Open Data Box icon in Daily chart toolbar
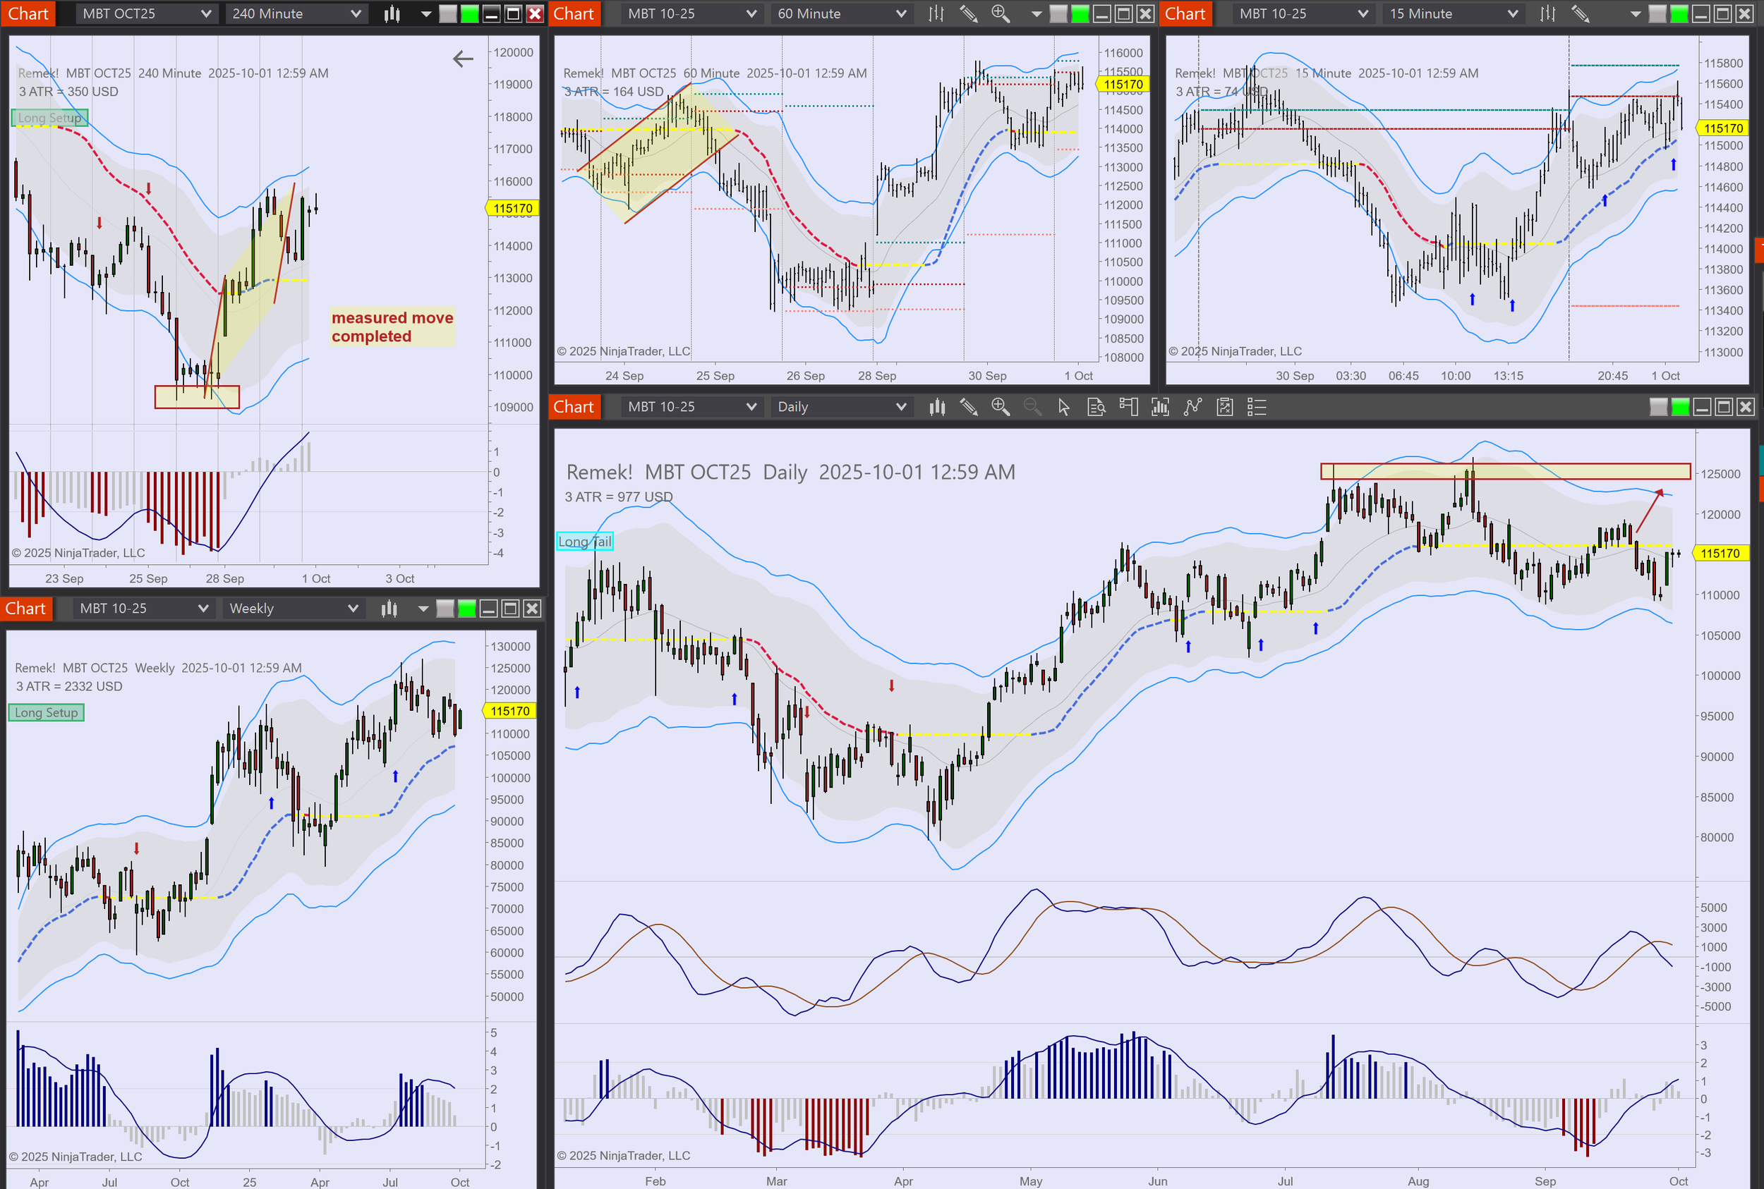Screen dimensions: 1764x1189 (1096, 407)
